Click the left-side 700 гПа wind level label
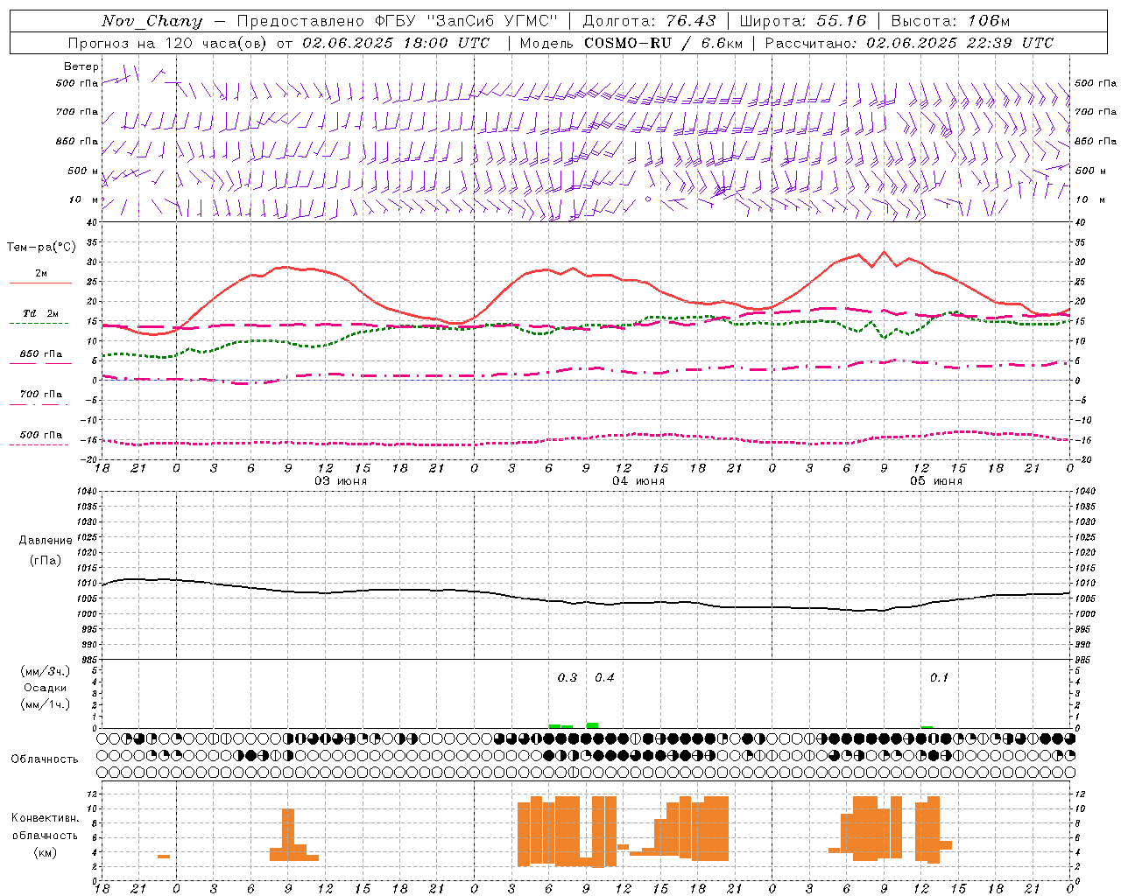Image resolution: width=1121 pixels, height=896 pixels. click(x=77, y=112)
